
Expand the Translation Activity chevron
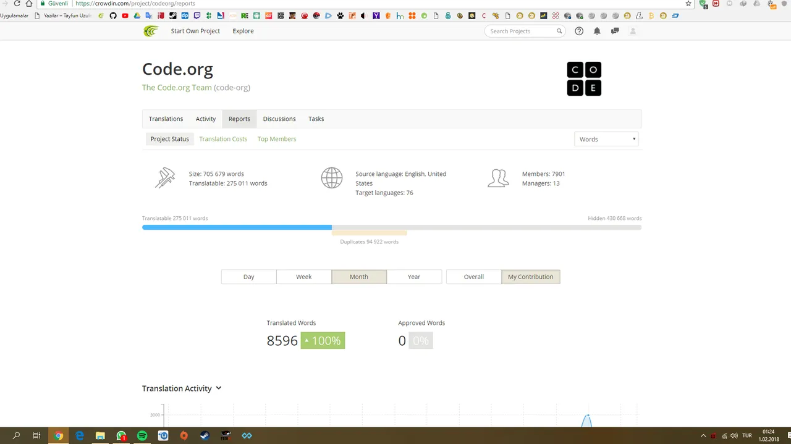click(x=218, y=388)
